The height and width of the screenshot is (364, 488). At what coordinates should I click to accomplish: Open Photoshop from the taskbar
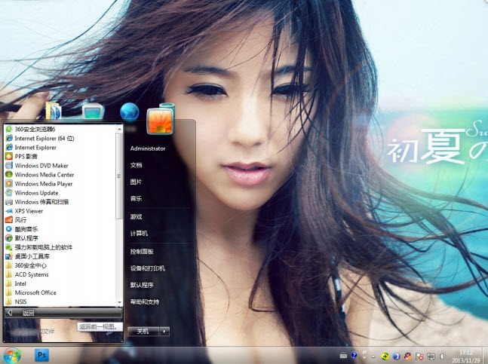coord(41,355)
